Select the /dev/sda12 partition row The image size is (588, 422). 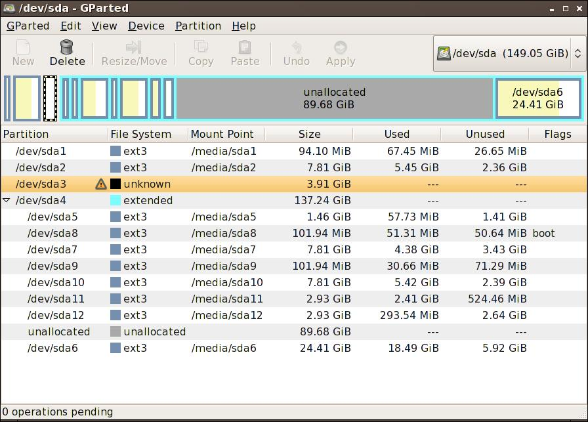point(197,315)
